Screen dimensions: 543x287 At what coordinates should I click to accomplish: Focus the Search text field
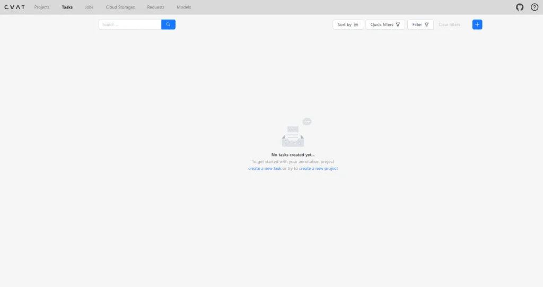click(130, 24)
